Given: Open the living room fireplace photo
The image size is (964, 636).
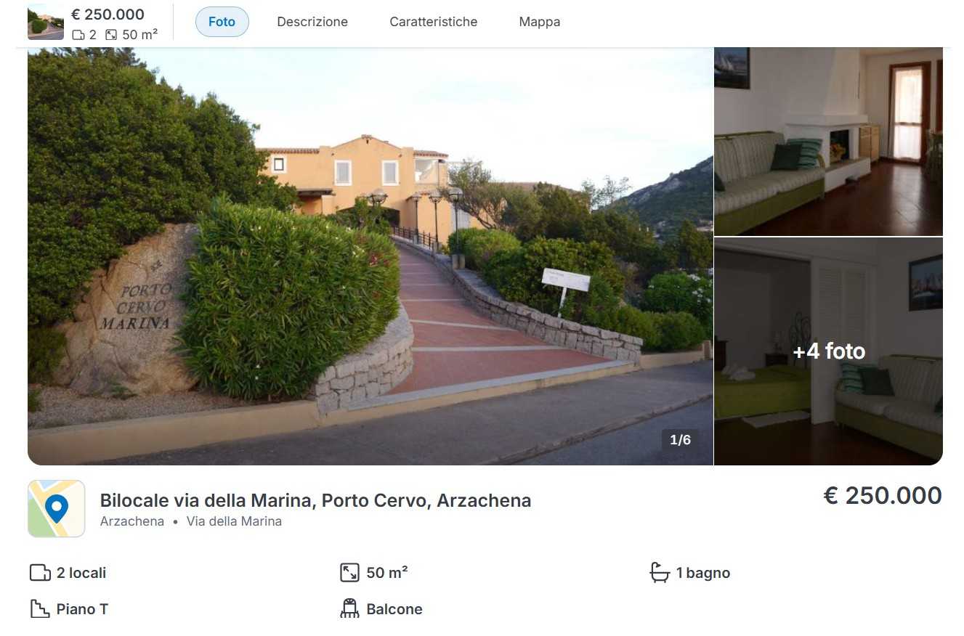Looking at the screenshot, I should coord(828,142).
